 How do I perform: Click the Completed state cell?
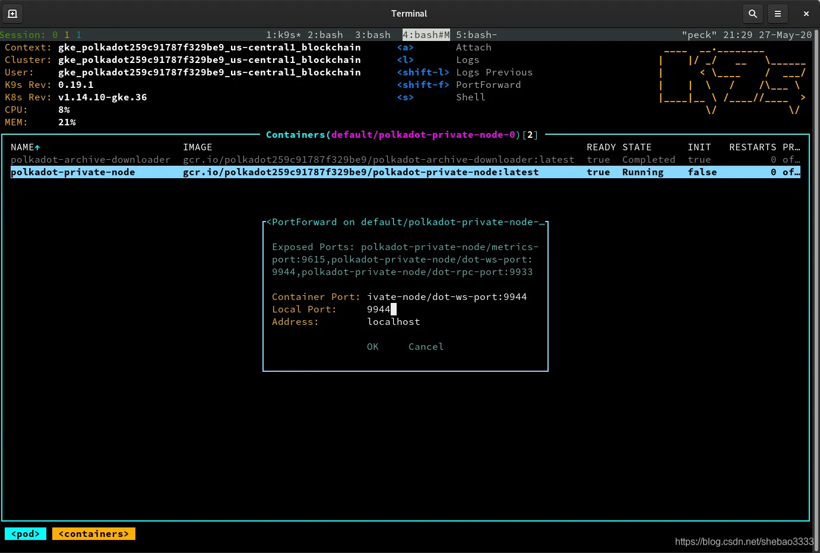[648, 160]
